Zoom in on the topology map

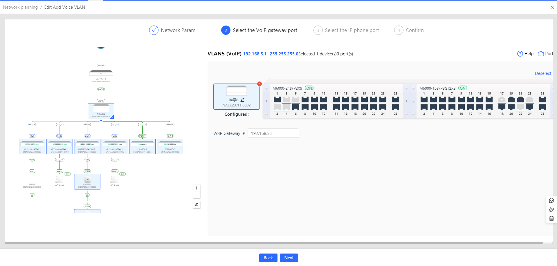pyautogui.click(x=197, y=188)
